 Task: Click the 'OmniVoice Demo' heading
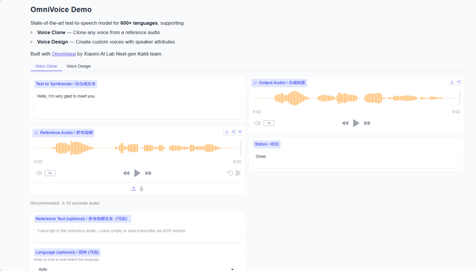61,9
